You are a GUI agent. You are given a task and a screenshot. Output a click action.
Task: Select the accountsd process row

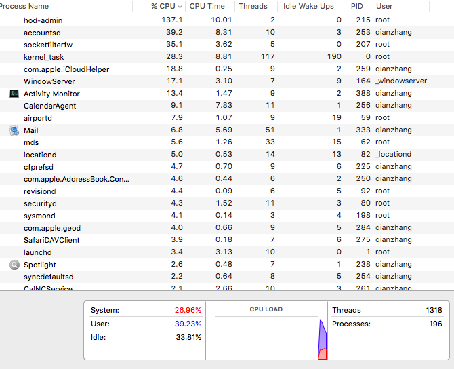pyautogui.click(x=227, y=33)
